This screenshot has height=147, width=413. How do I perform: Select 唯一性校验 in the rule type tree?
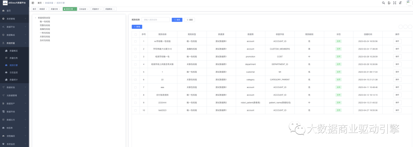[45, 22]
